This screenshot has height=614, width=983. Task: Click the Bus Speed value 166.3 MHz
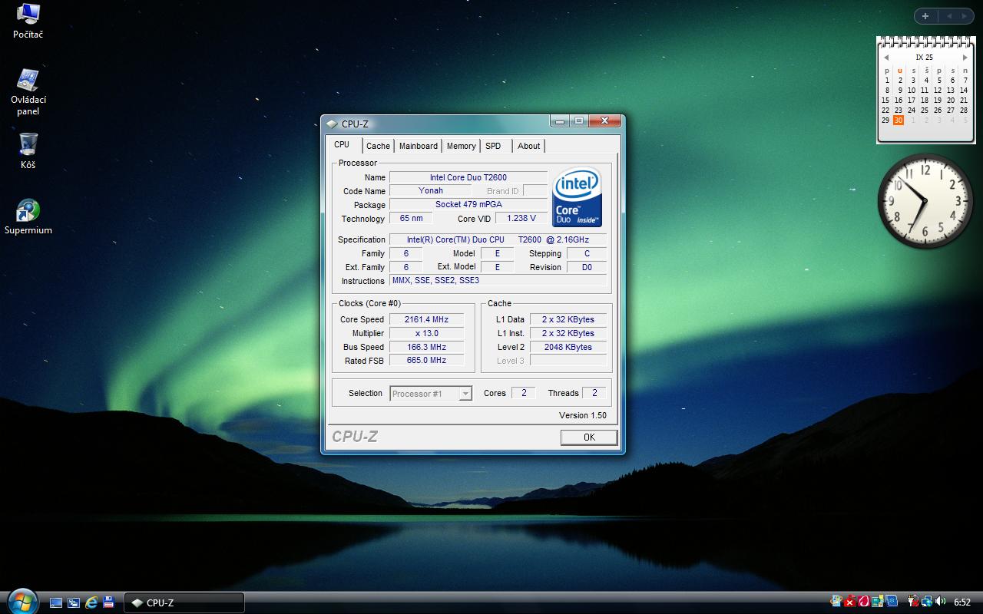pyautogui.click(x=426, y=347)
